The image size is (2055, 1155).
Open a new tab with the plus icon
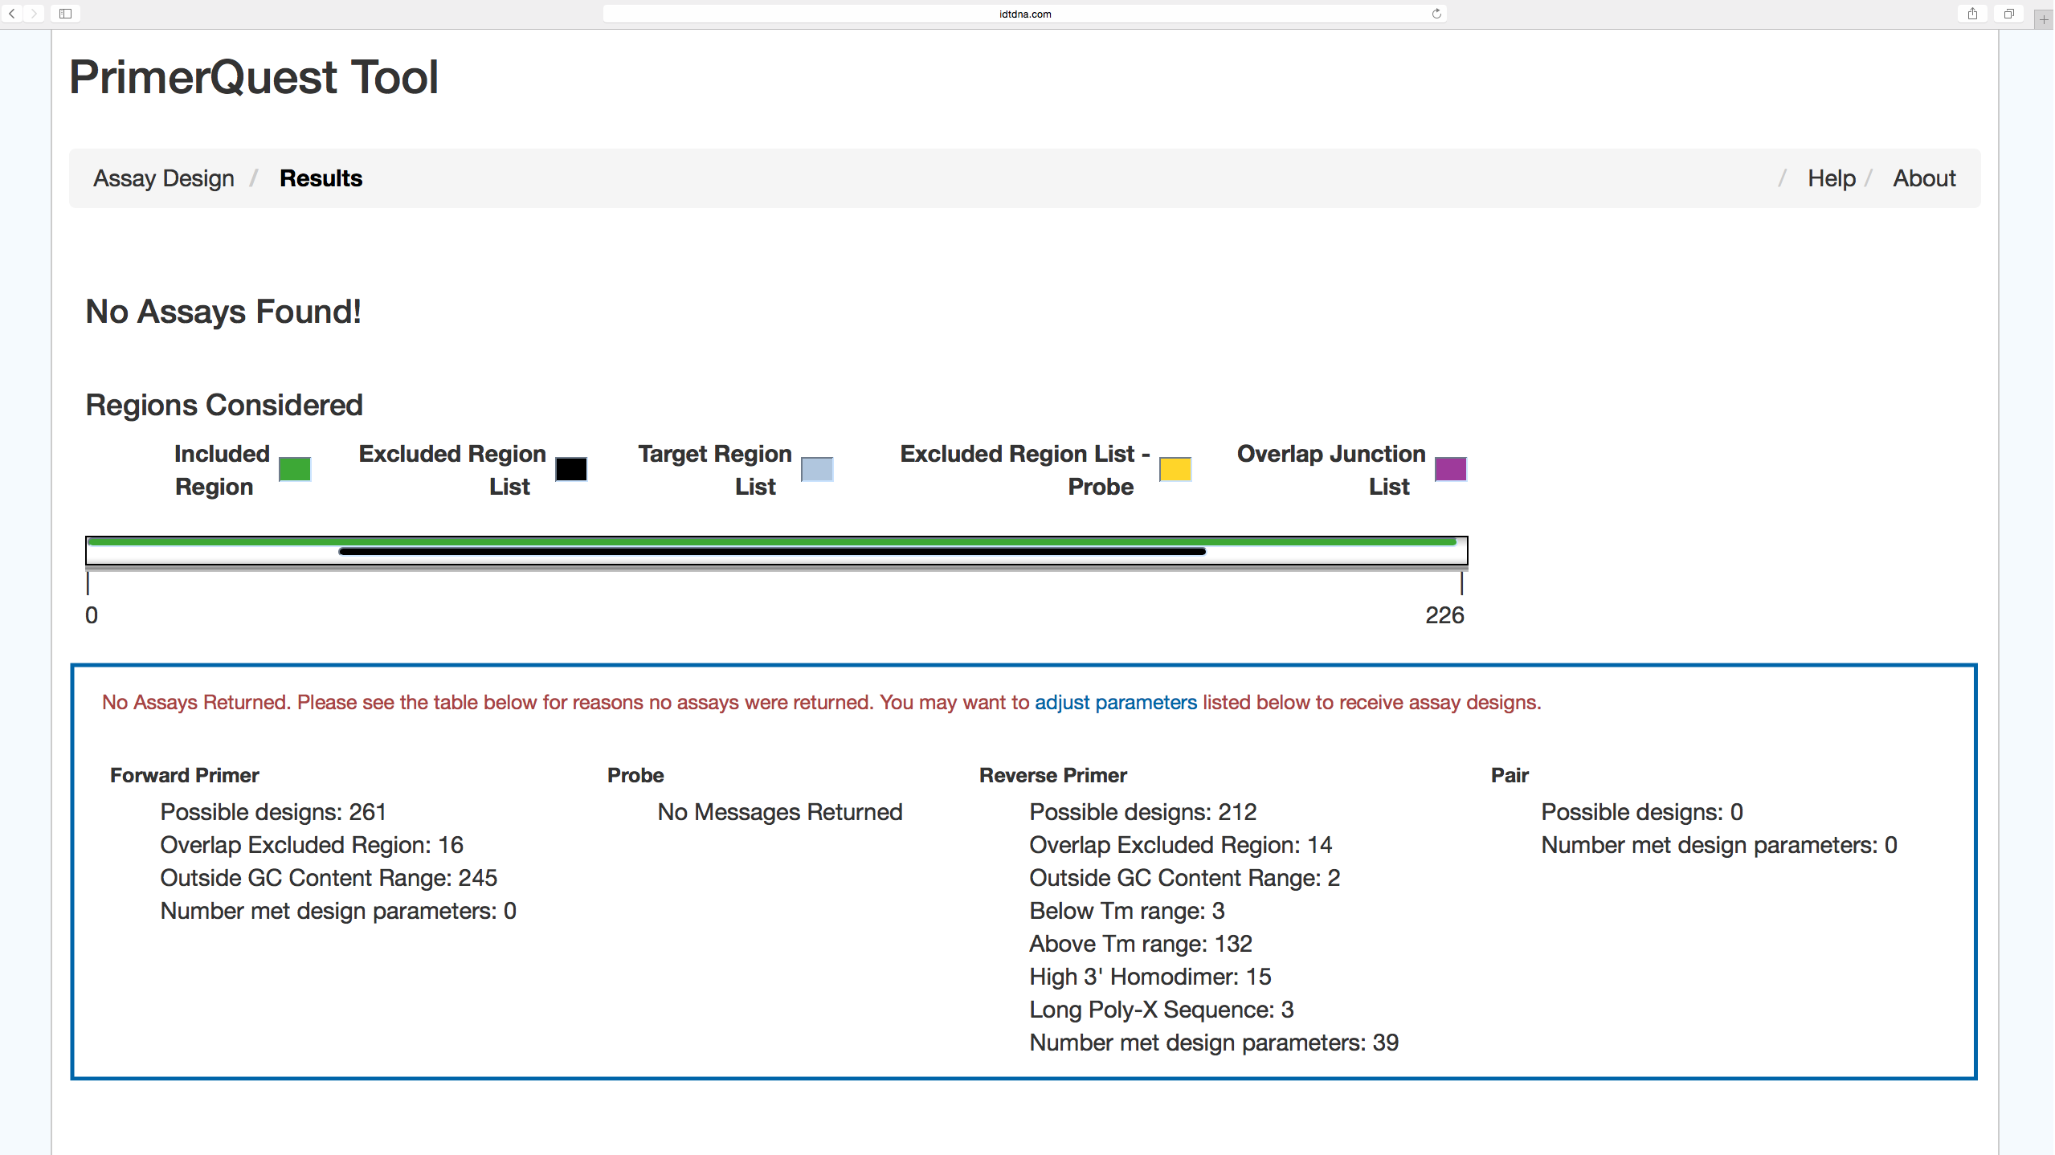(x=2044, y=19)
